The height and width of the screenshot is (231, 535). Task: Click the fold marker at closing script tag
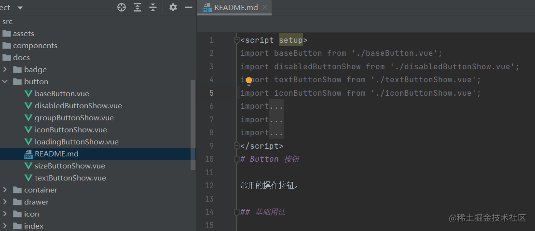[x=236, y=146]
